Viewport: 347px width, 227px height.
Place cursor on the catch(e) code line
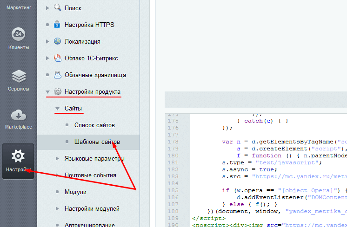pyautogui.click(x=263, y=121)
